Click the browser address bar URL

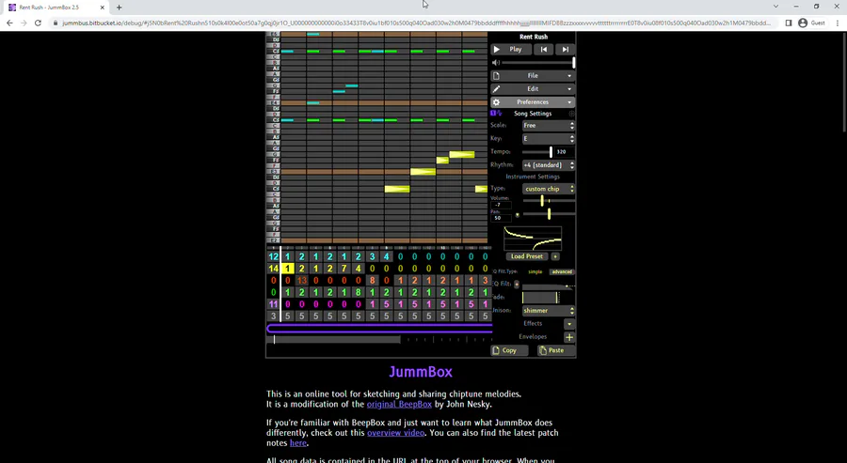click(416, 23)
